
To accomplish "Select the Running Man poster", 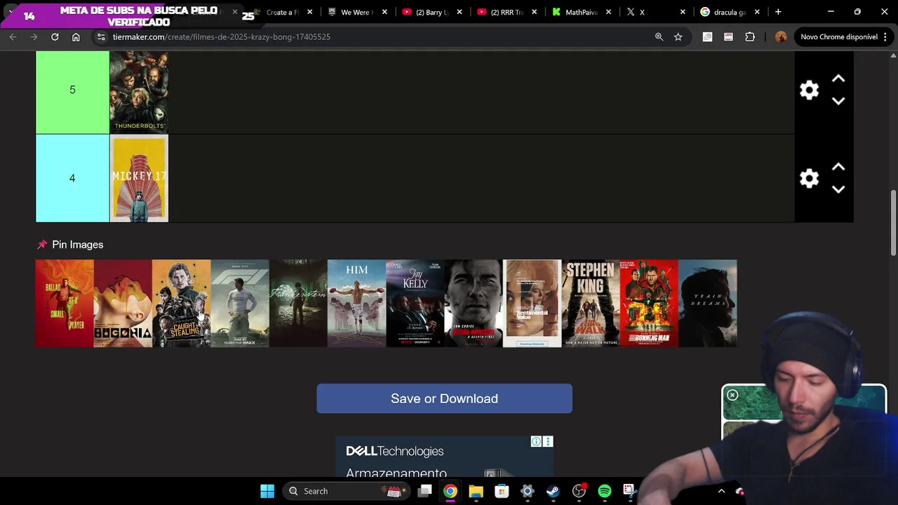I will pos(649,303).
